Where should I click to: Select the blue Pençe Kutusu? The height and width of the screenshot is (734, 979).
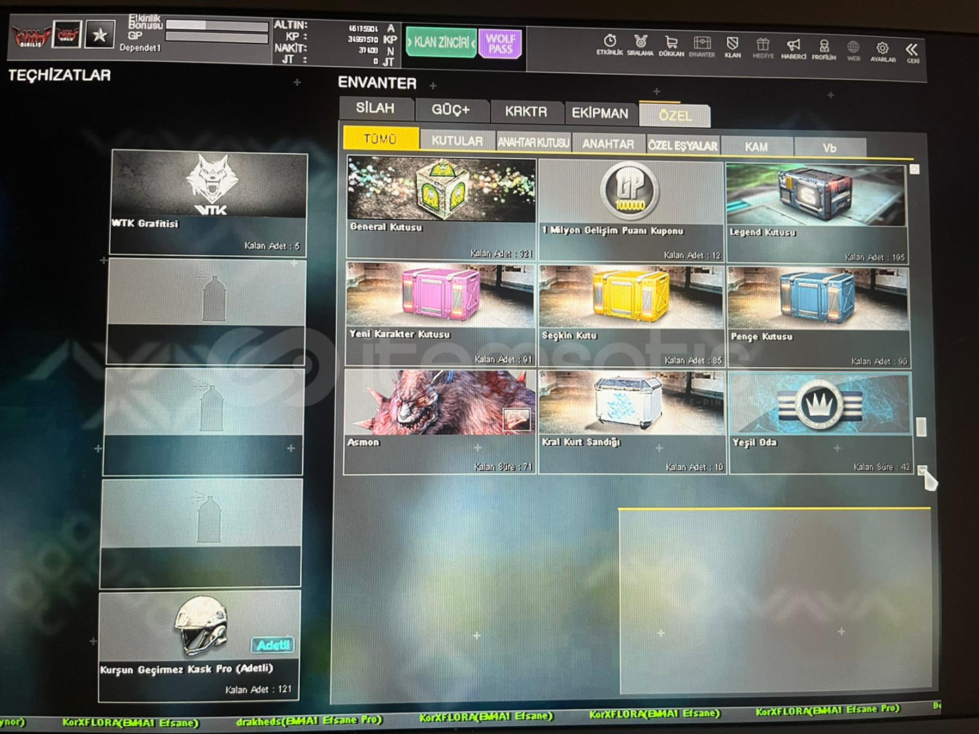coord(819,319)
